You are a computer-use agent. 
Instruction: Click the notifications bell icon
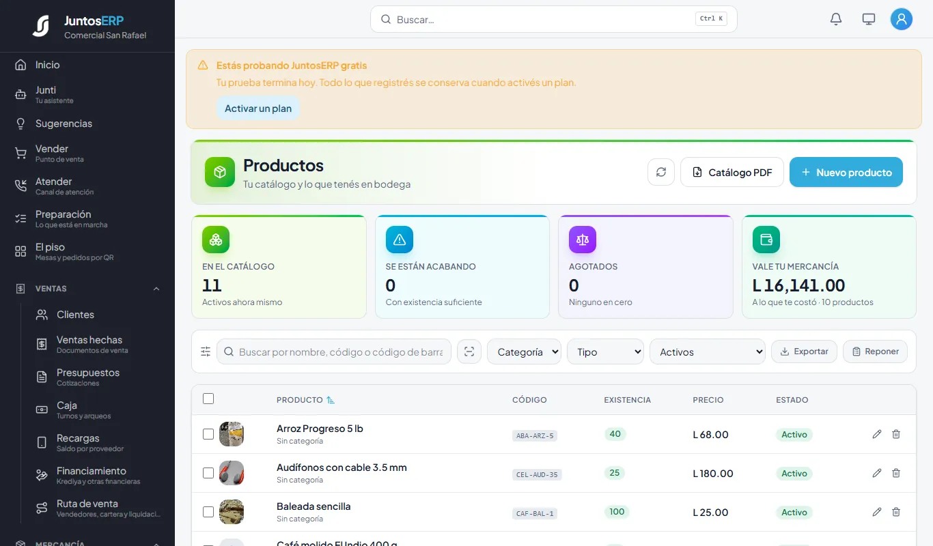coord(836,19)
